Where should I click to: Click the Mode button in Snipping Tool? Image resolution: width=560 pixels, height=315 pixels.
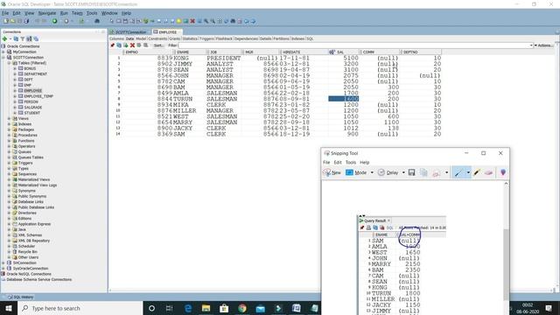(x=356, y=172)
